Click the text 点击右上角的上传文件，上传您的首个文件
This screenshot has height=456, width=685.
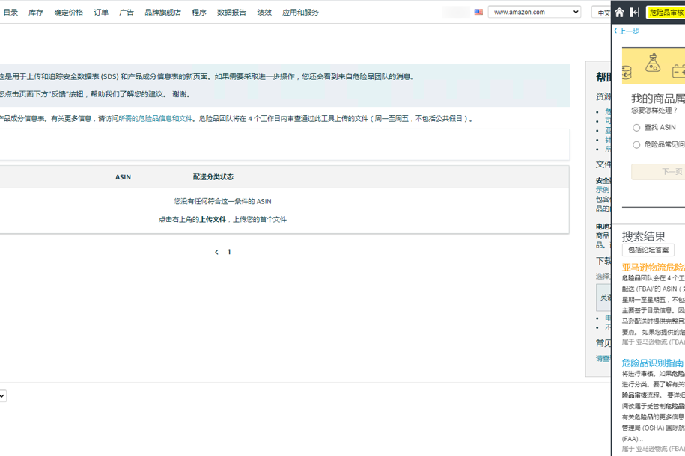(222, 220)
